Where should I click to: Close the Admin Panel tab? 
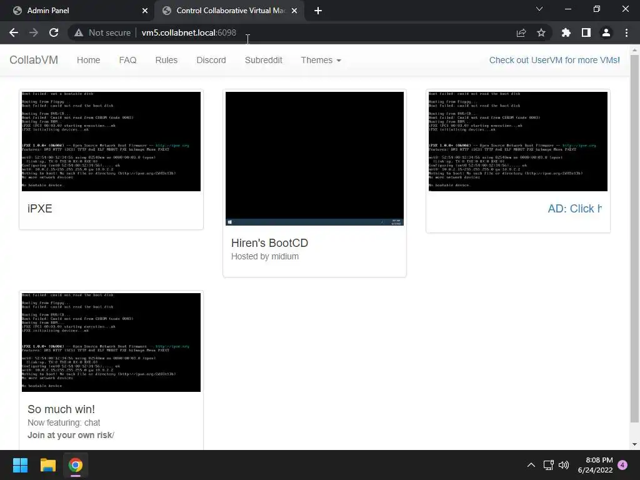click(145, 11)
